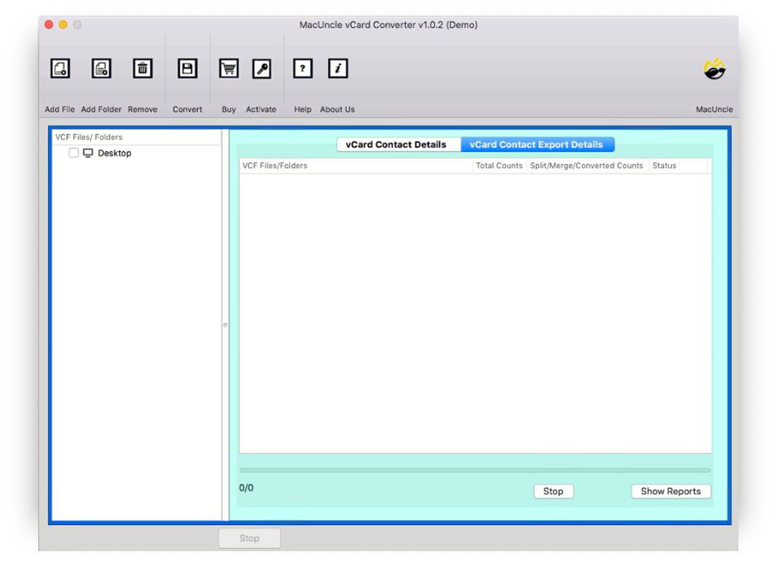Screen dimensions: 776x566
Task: Click the Split/Merge/Converted Counts column header
Action: click(x=586, y=165)
